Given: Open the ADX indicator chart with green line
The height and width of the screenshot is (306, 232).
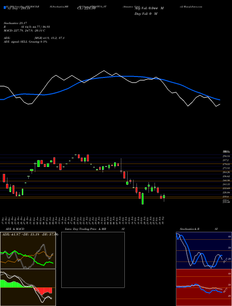Looking at the screenshot, I should pos(28,250).
